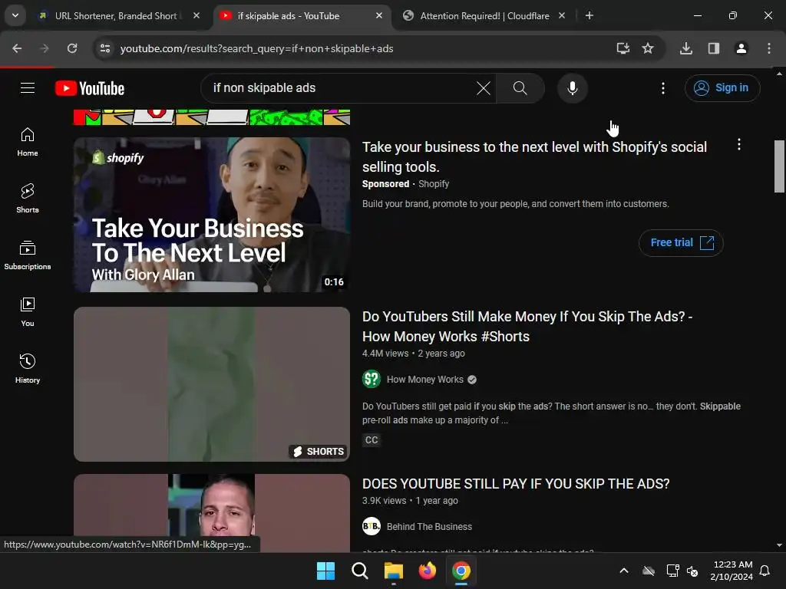The width and height of the screenshot is (786, 589).
Task: Switch to the URL Shortener tab
Action: point(117,16)
